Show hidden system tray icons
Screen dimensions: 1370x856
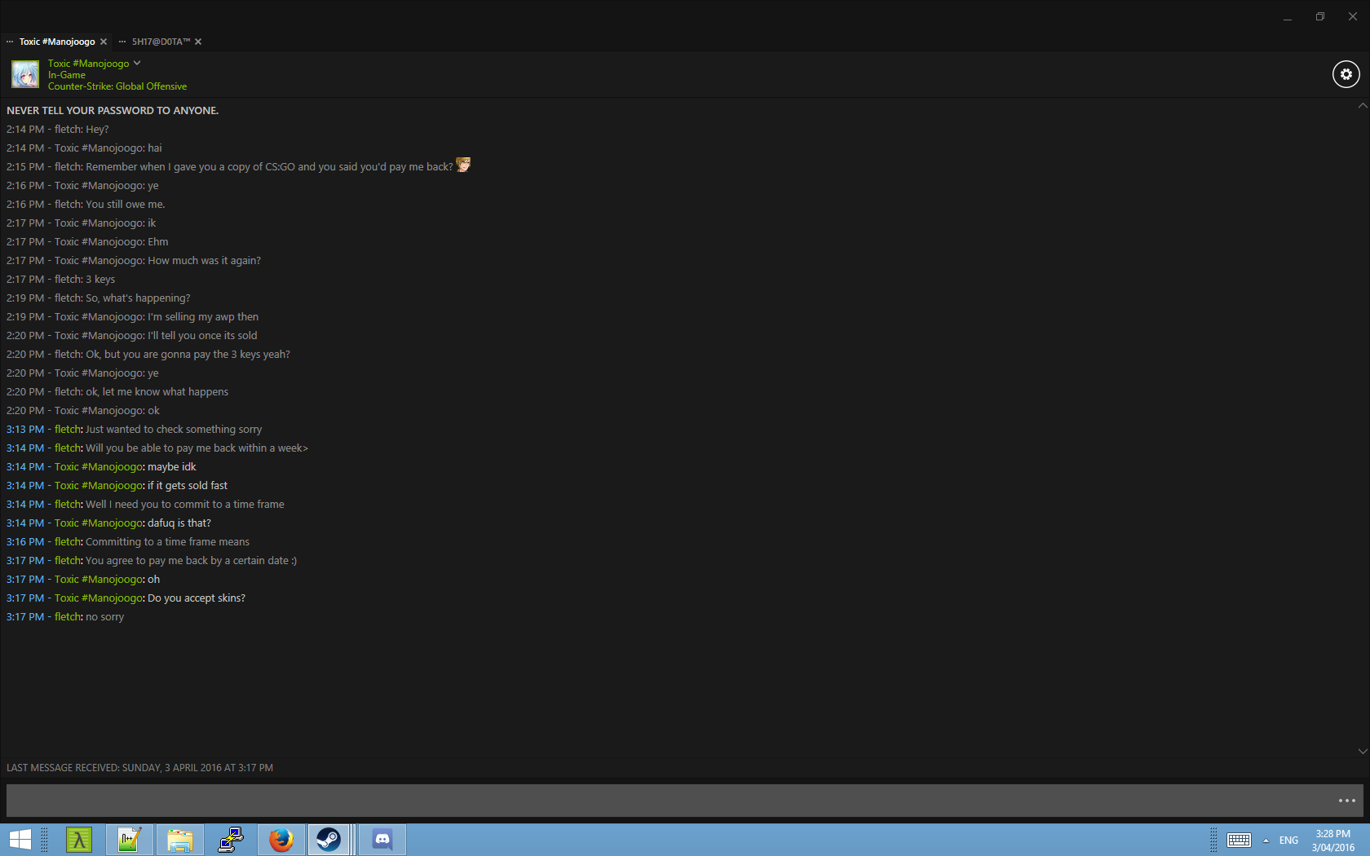point(1266,841)
